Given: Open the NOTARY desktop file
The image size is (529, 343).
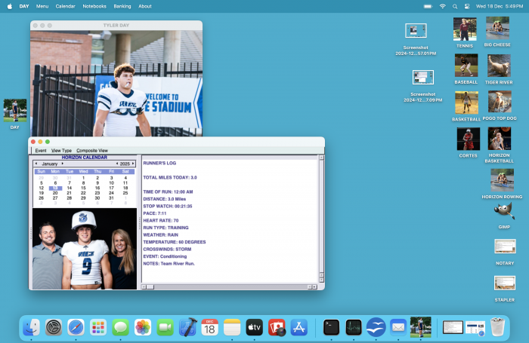Looking at the screenshot, I should [x=504, y=247].
